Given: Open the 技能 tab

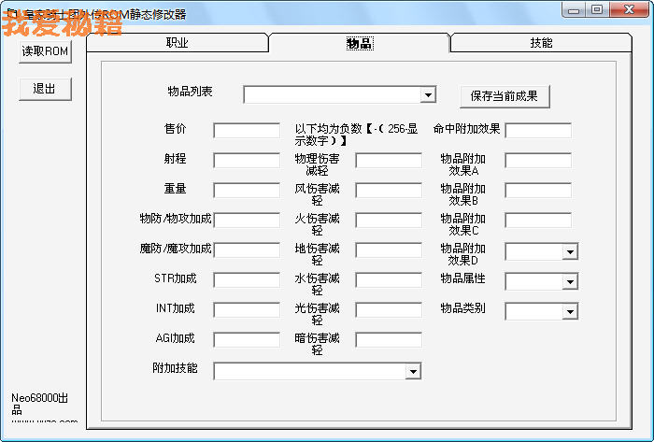Looking at the screenshot, I should 541,43.
